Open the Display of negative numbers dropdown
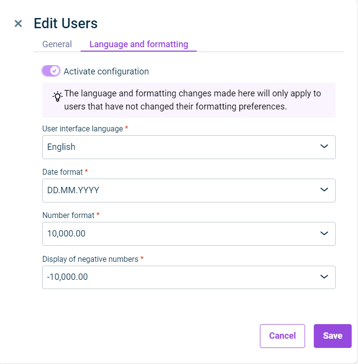 click(x=189, y=277)
